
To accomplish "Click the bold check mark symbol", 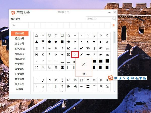I will click(81, 48).
